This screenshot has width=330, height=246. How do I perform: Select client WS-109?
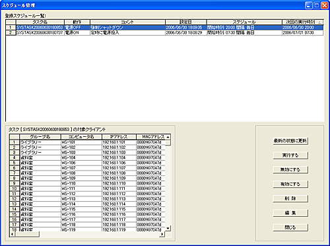pos(81,179)
